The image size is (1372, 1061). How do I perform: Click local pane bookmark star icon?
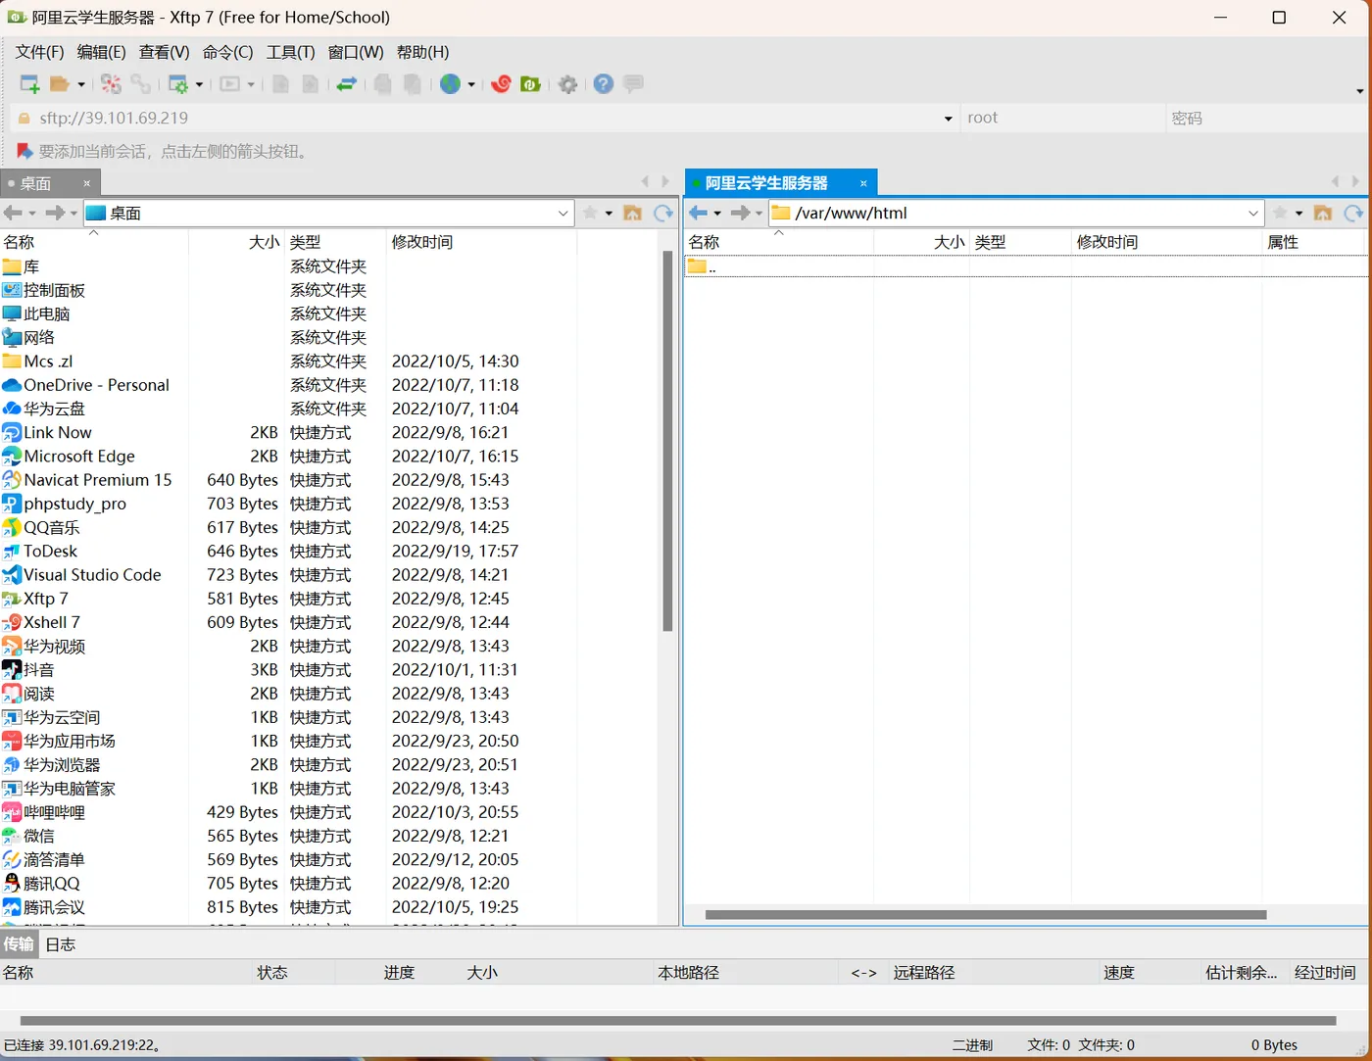click(x=590, y=213)
